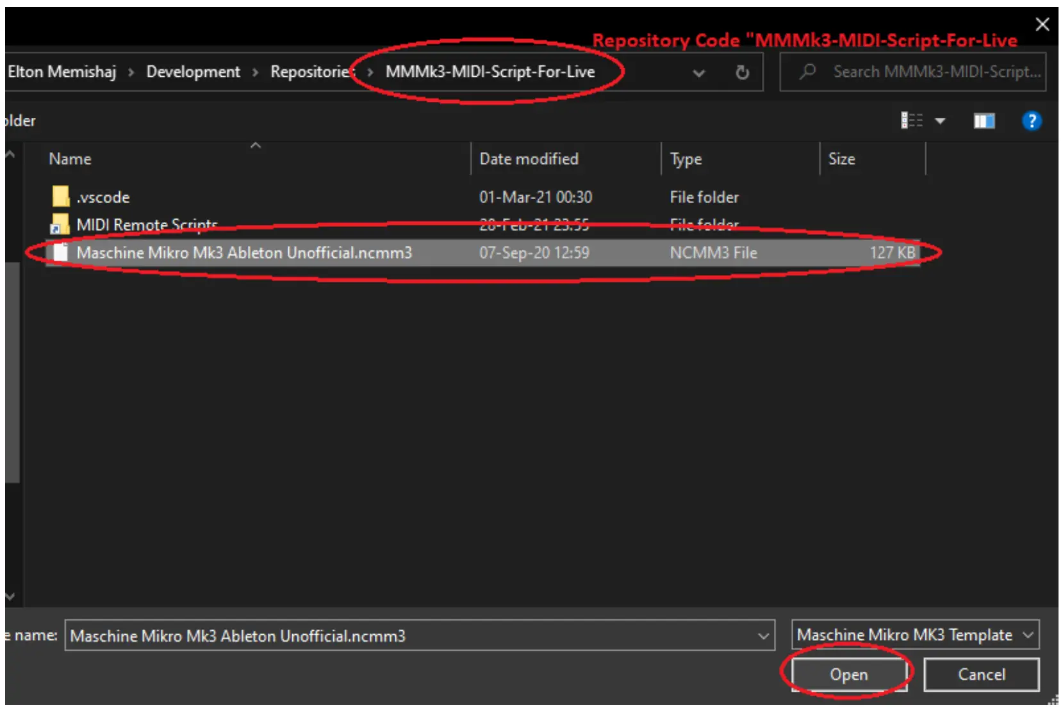Click the Cancel button
The image size is (1063, 709).
click(980, 674)
